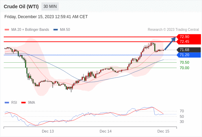Select the 72.45 resistance price tag

(x=188, y=42)
